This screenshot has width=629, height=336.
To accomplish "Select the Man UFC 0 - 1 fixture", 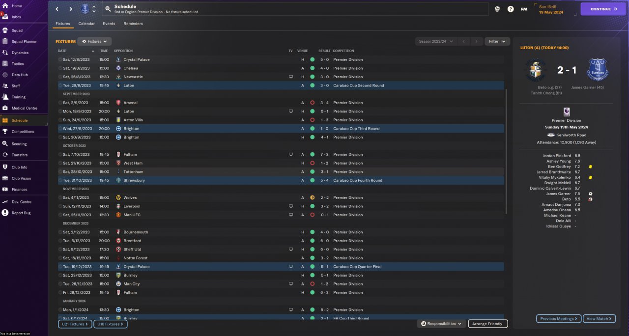I will (280, 215).
